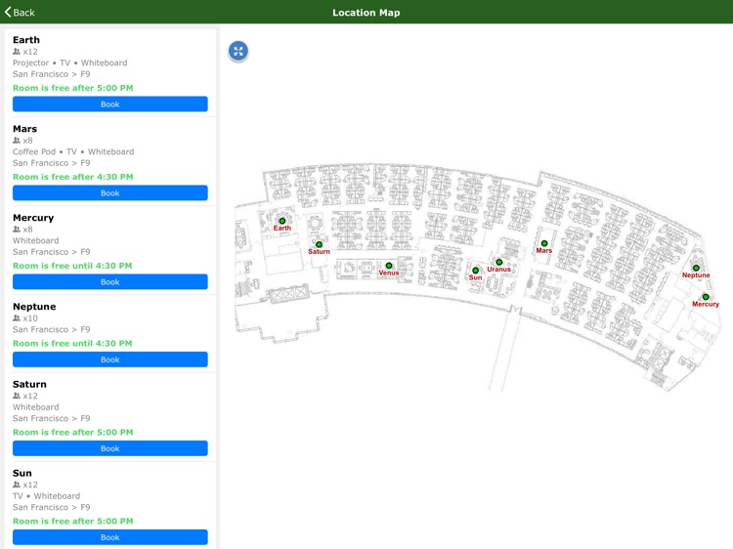Screen dimensions: 733x549
Task: Book the Neptune room
Action: 109,359
